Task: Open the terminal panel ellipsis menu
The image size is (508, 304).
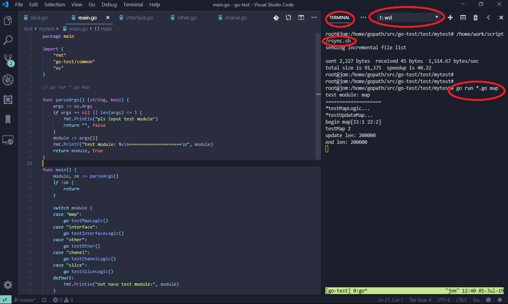Action: pyautogui.click(x=363, y=17)
